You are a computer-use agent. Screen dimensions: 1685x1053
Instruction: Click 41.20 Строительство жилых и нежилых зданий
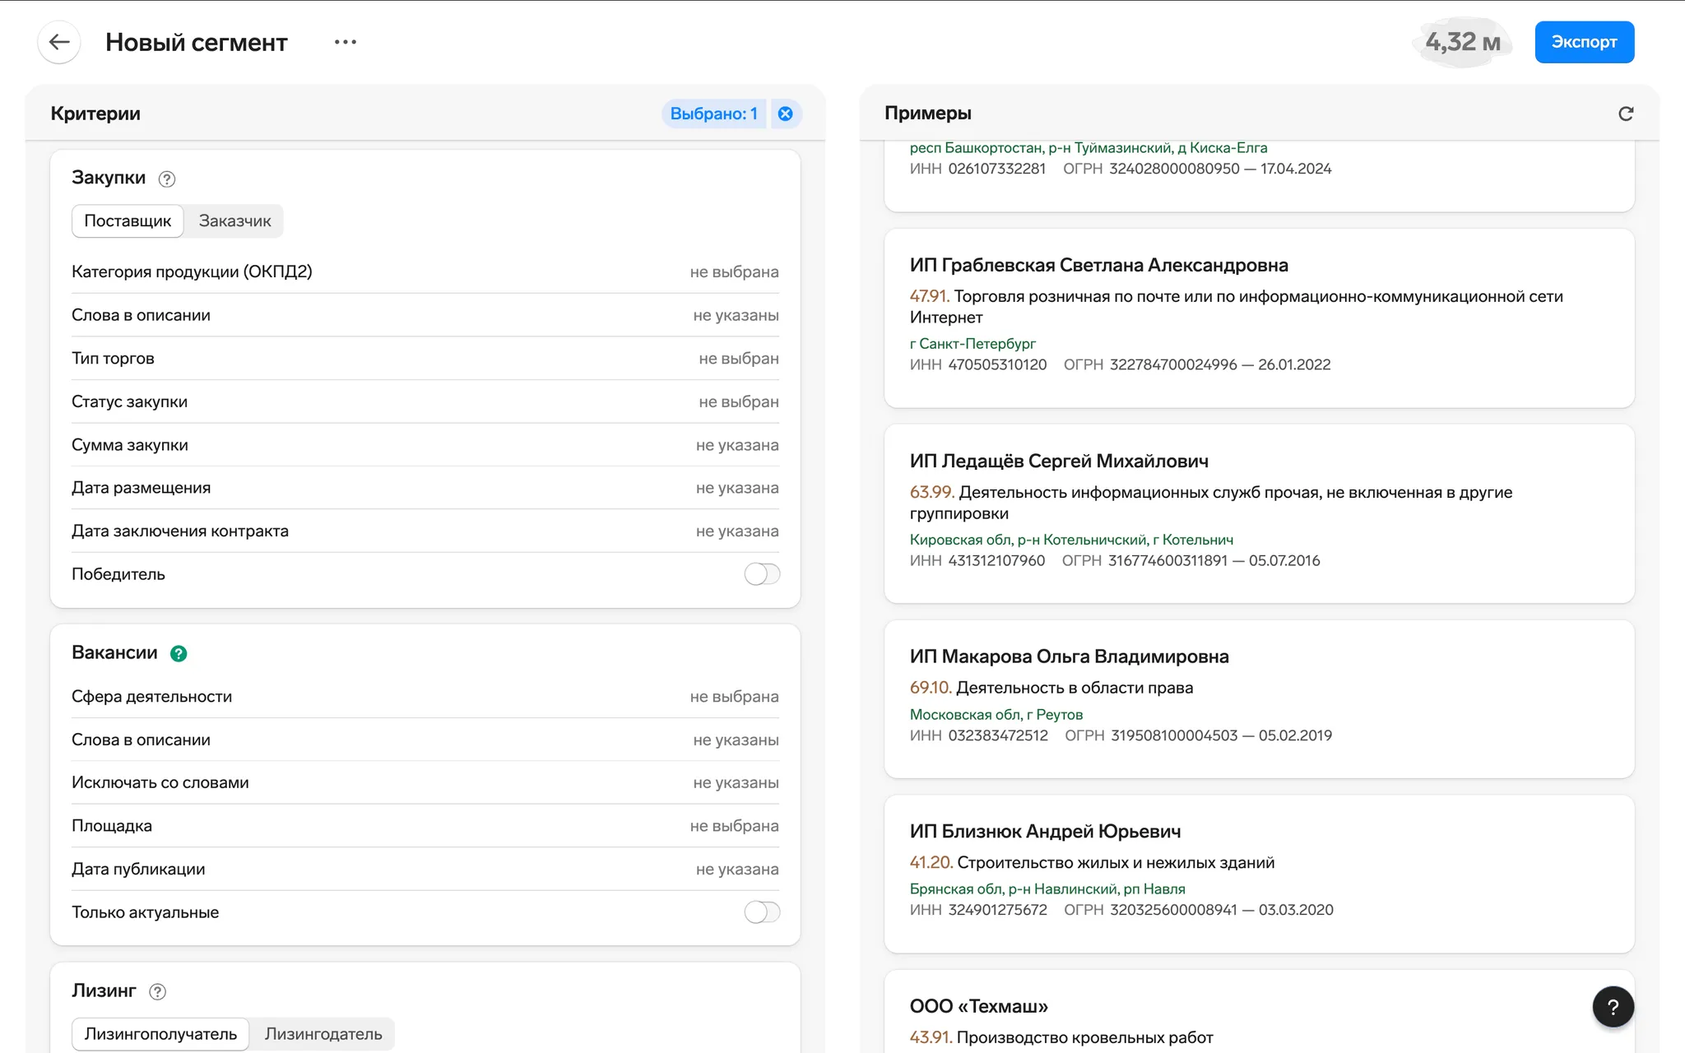pos(1092,862)
